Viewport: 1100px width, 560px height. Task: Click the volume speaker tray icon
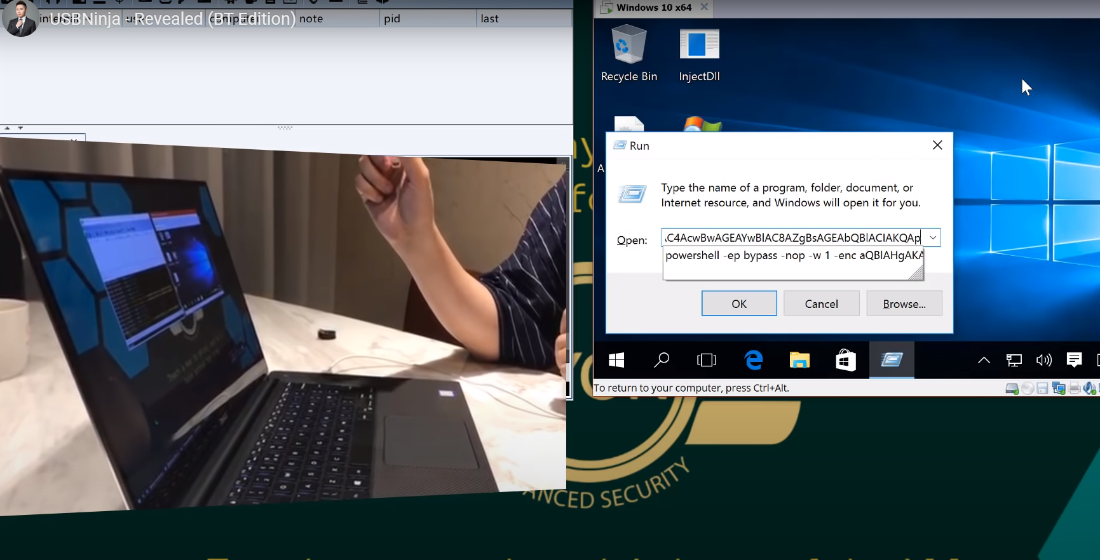click(x=1044, y=361)
